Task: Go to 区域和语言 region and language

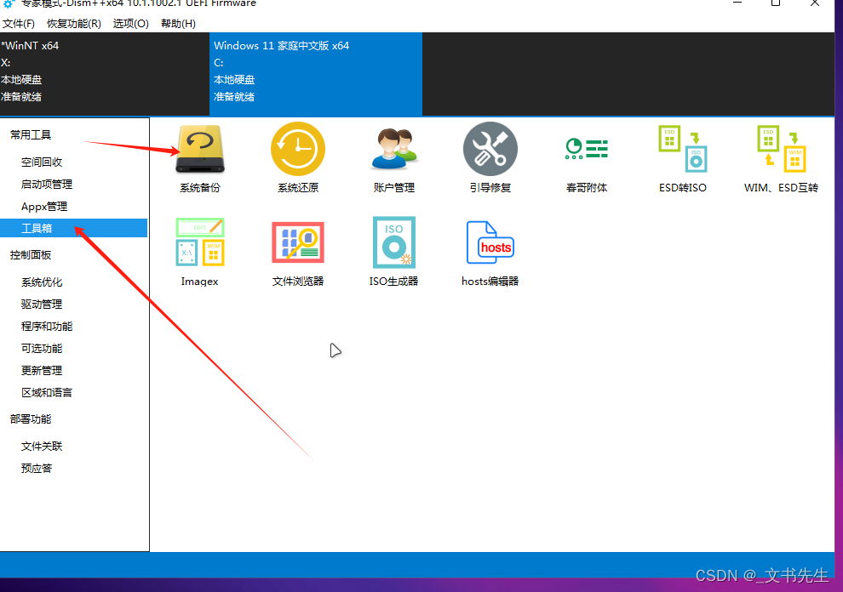Action: (x=47, y=393)
